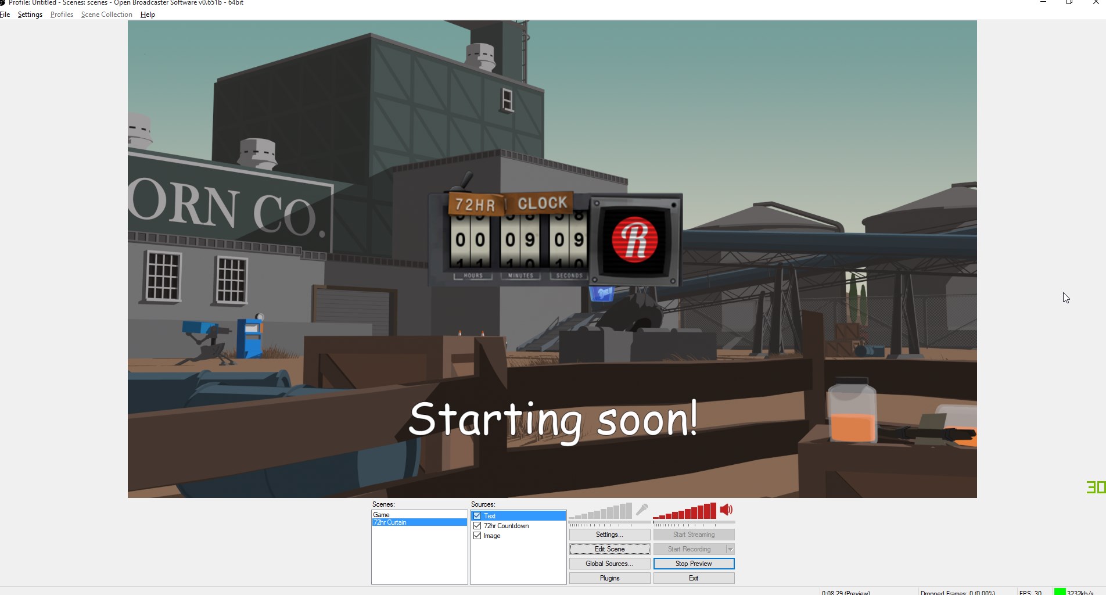
Task: Open the Profiles menu
Action: pos(62,15)
